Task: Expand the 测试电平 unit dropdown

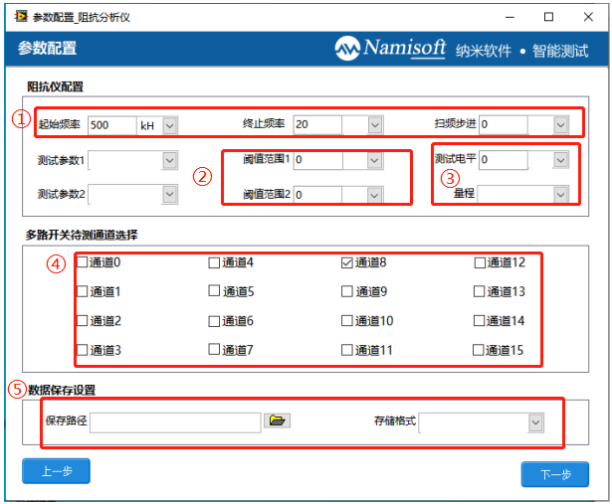Action: coord(561,160)
